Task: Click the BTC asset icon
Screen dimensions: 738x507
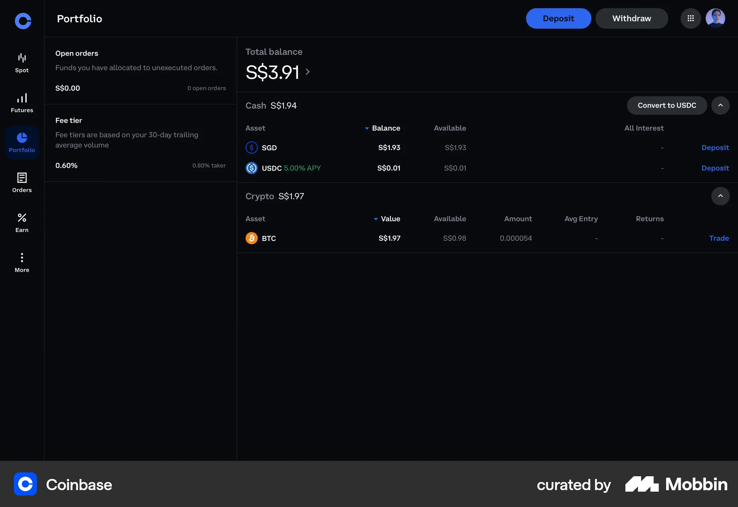Action: click(x=251, y=238)
